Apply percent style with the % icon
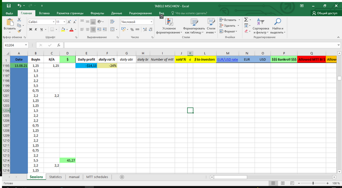This screenshot has width=342, height=188. (132, 29)
